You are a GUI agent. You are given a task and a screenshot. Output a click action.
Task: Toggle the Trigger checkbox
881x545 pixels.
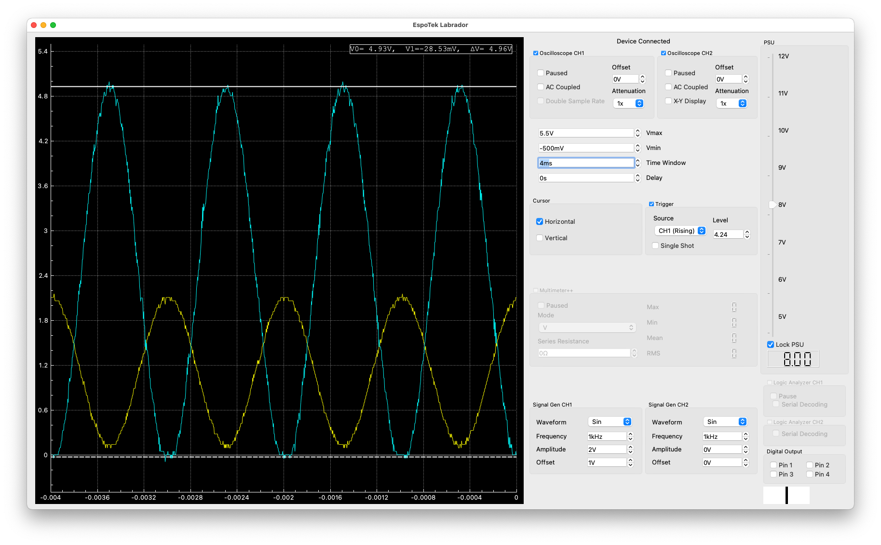click(651, 204)
